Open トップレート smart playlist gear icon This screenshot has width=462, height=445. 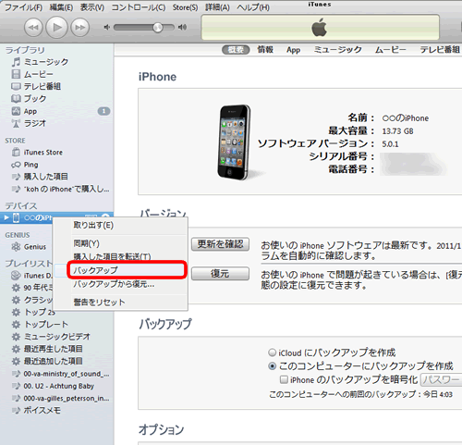(16, 325)
